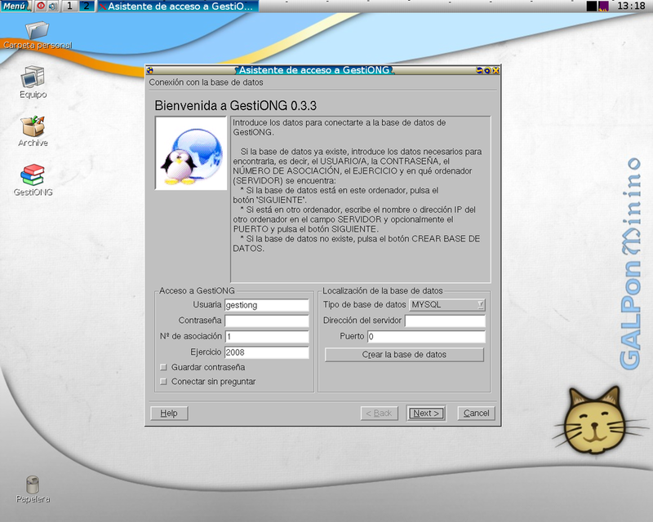Click the Cancel button

(x=476, y=413)
